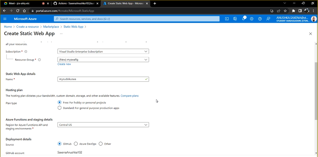The height and width of the screenshot is (157, 318).
Task: Choose GitHub as deployment source
Action: (59, 144)
